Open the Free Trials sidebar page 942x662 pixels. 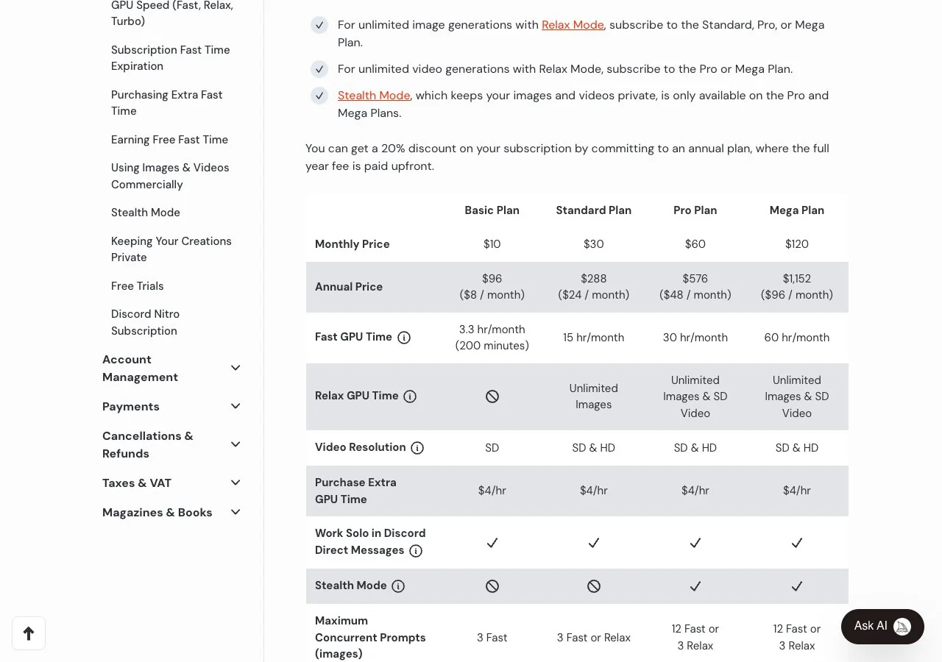pos(138,286)
